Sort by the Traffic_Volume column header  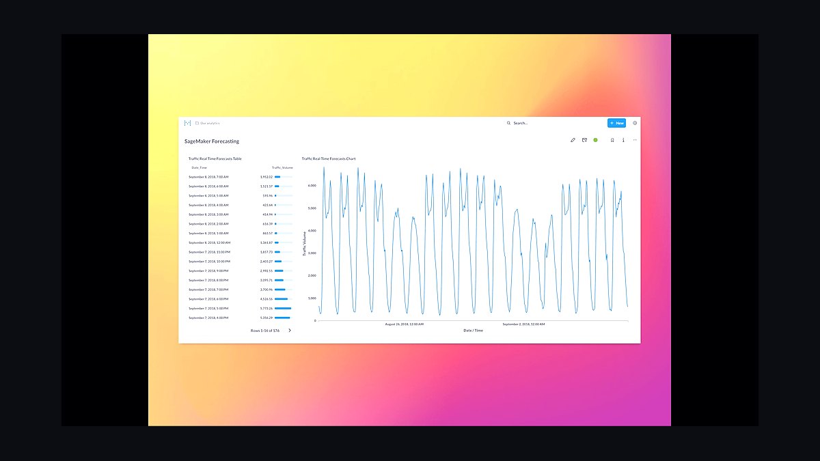click(282, 167)
